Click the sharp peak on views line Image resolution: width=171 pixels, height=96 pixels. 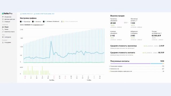click(51, 41)
